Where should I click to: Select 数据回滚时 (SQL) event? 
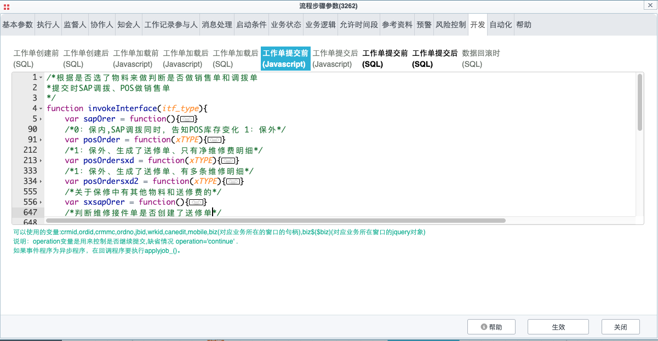tap(480, 59)
